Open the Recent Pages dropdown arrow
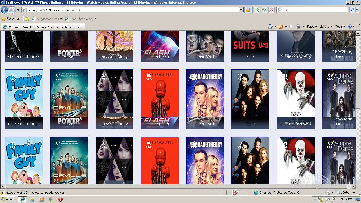The image size is (361, 203). click(x=18, y=10)
